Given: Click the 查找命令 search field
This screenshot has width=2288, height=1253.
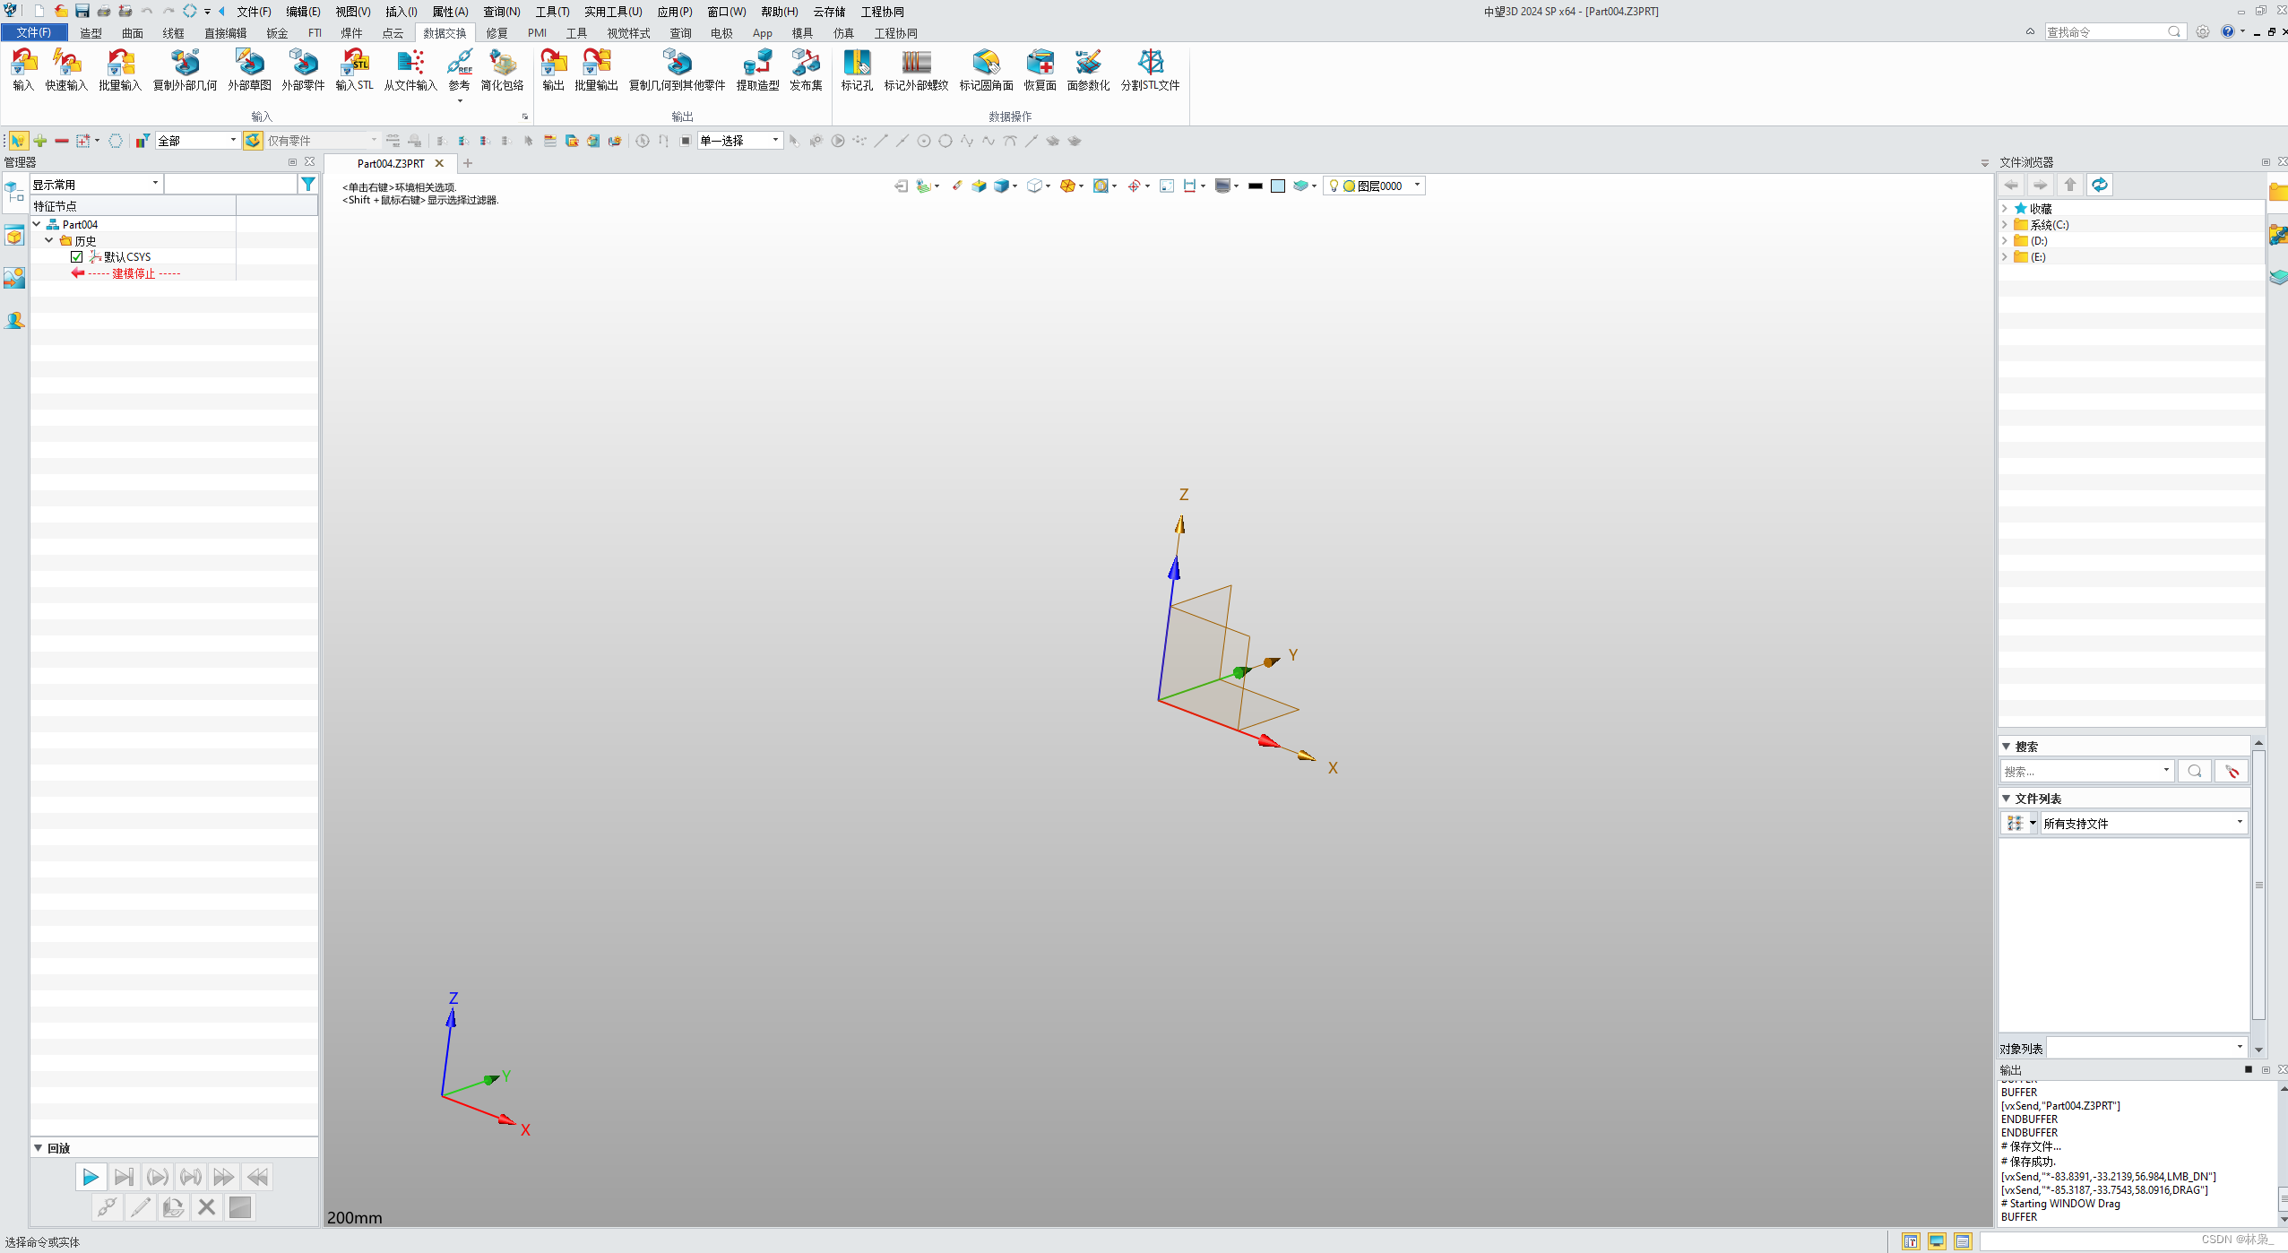Looking at the screenshot, I should click(2103, 32).
